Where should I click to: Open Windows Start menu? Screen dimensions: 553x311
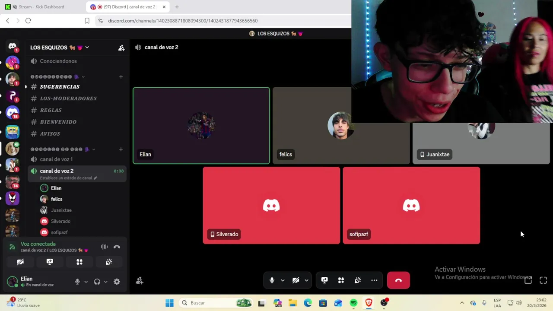[169, 303]
